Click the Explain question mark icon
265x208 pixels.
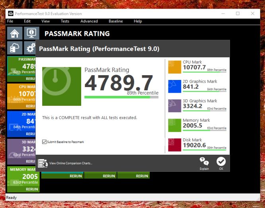204,162
